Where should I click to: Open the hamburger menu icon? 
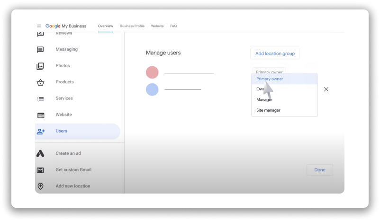coord(39,26)
